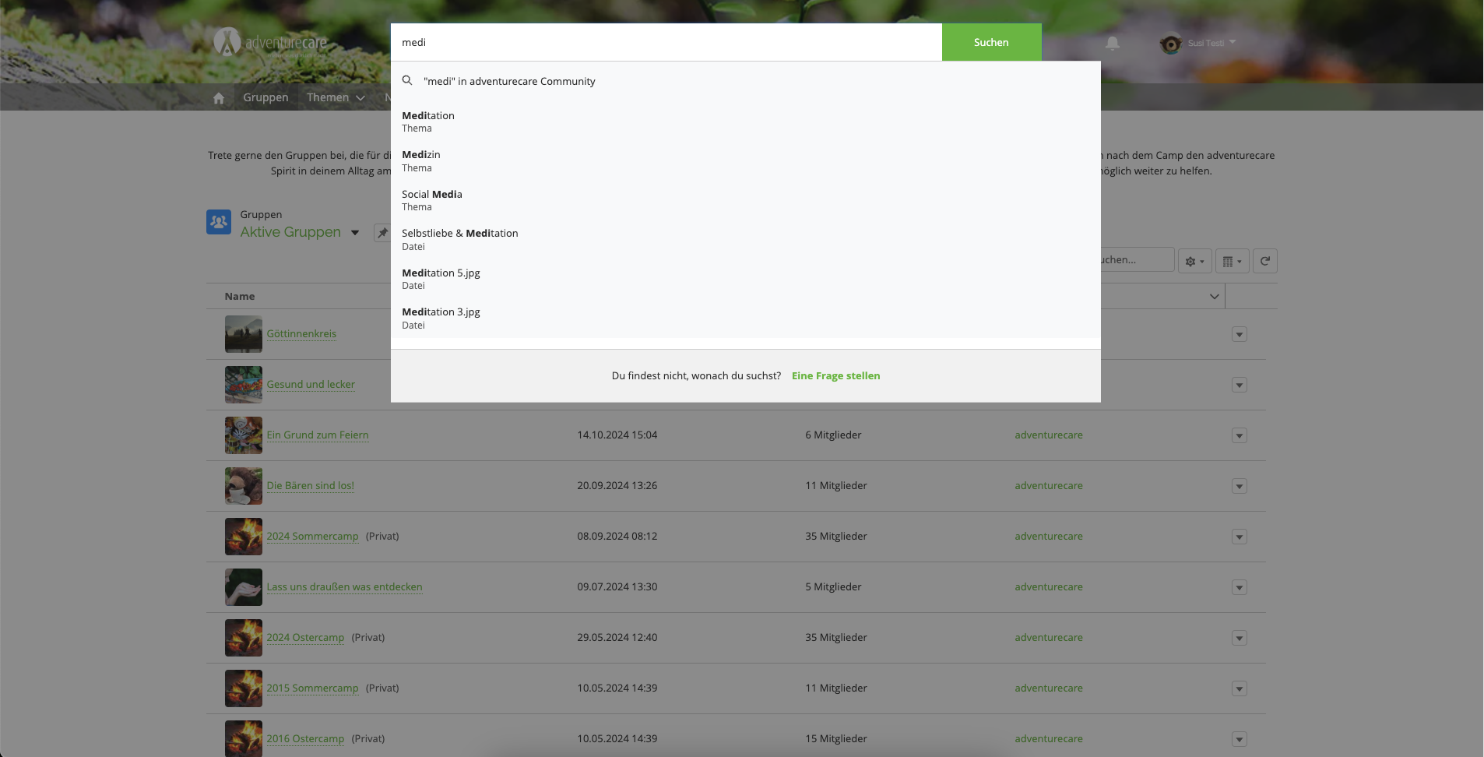Click the home icon in navigation bar
1484x757 pixels.
pos(219,98)
